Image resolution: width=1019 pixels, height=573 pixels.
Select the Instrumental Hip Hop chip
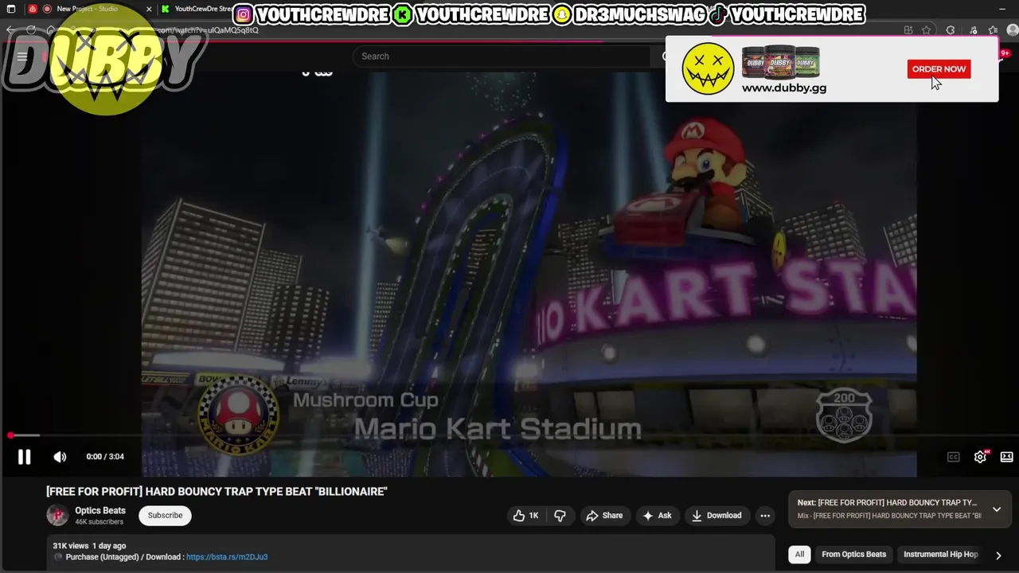tap(940, 555)
